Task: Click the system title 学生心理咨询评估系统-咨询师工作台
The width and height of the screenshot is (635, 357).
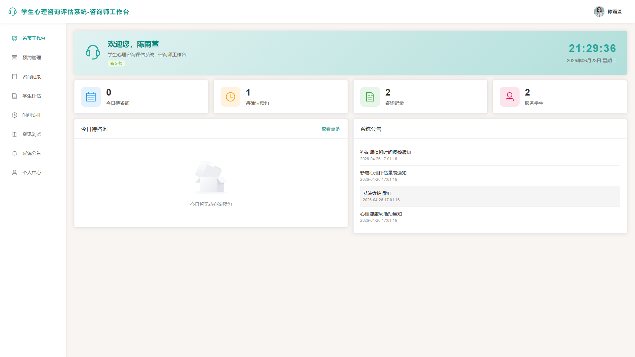Action: (75, 12)
